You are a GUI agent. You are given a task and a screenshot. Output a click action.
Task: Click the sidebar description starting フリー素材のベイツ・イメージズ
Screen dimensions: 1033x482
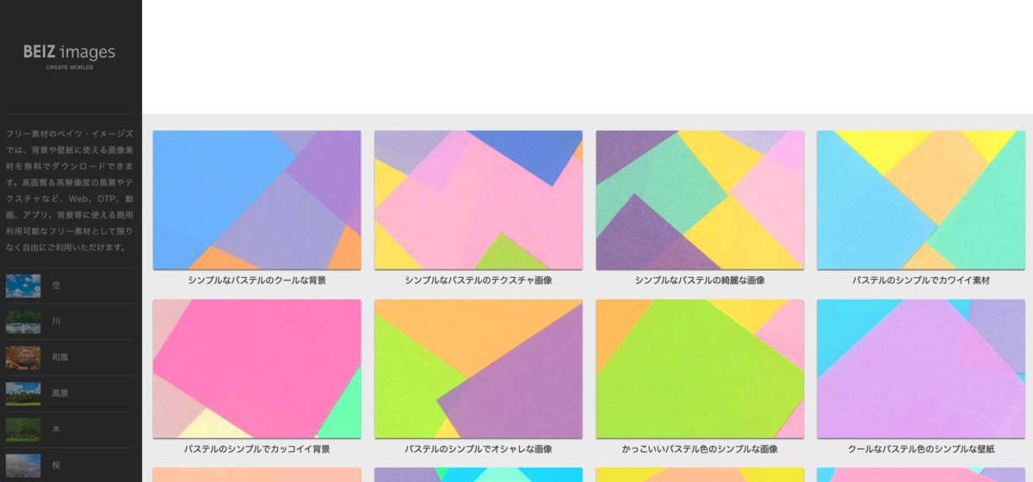pyautogui.click(x=70, y=190)
